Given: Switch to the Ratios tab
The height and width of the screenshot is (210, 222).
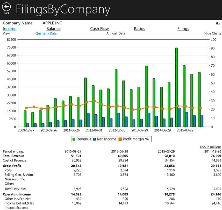Looking at the screenshot, I should pyautogui.click(x=139, y=29).
